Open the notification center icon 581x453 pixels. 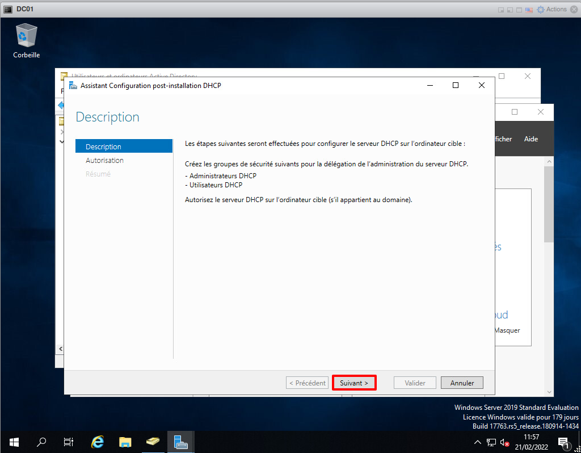[x=564, y=442]
